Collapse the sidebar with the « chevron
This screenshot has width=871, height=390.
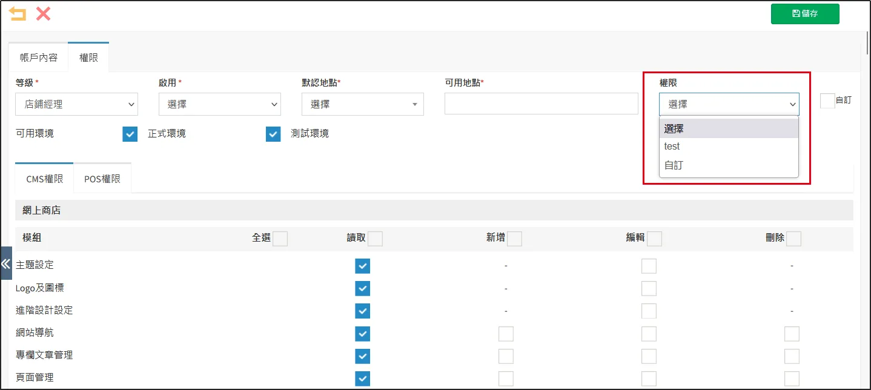click(6, 263)
